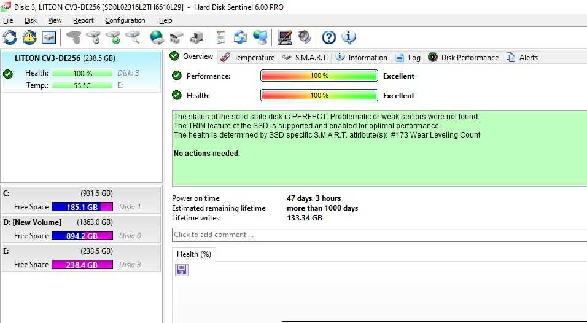Click the blue question mark help icon
The height and width of the screenshot is (323, 587).
[x=328, y=37]
